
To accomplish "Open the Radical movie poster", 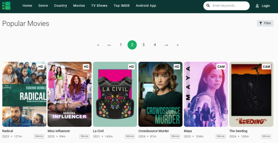I will [x=24, y=94].
